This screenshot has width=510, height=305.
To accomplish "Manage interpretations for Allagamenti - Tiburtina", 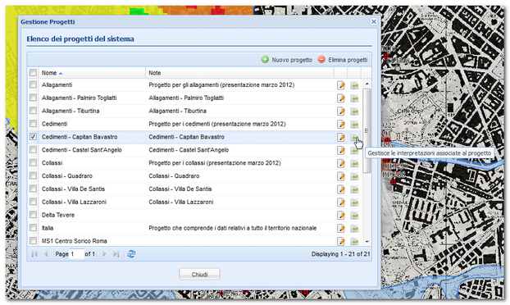I will pos(354,112).
